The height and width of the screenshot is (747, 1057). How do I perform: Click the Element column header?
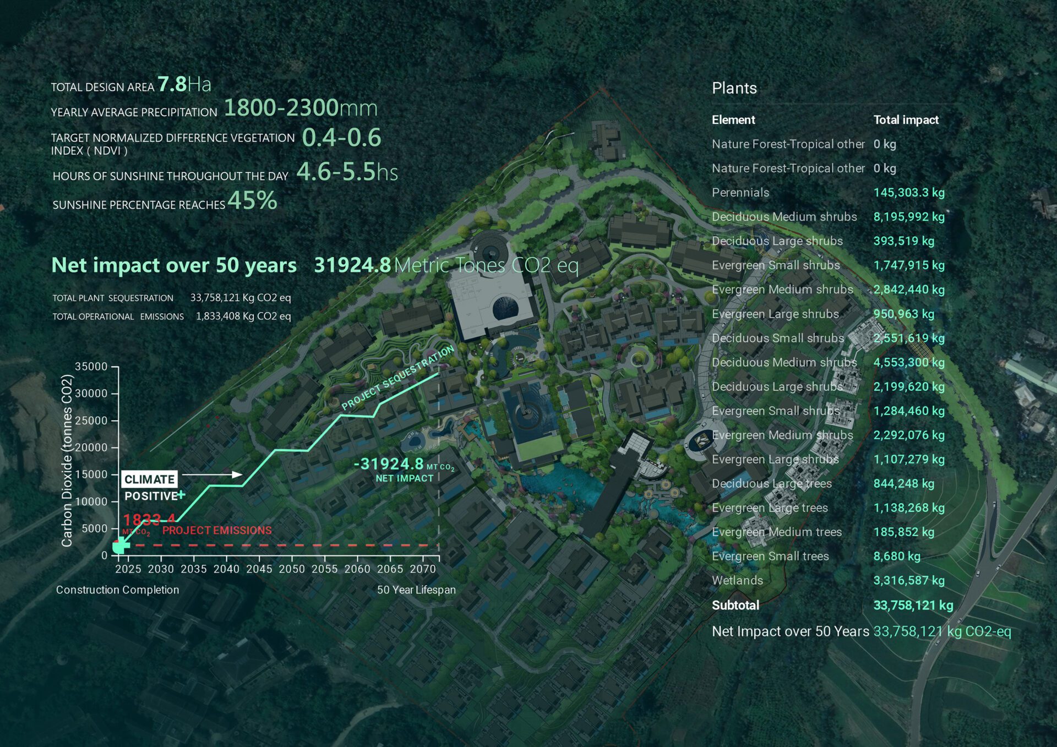[x=733, y=120]
